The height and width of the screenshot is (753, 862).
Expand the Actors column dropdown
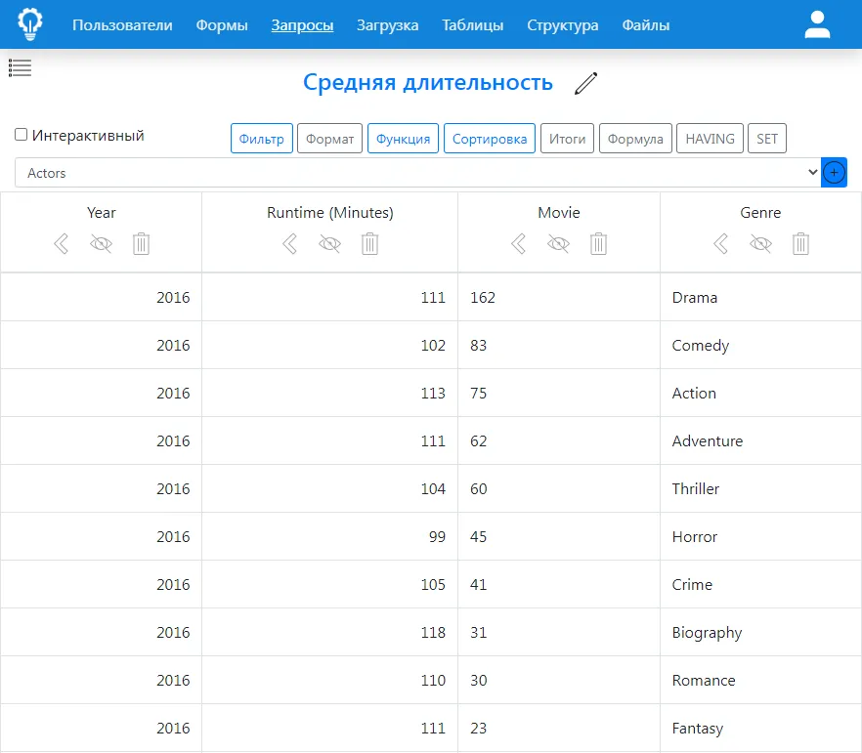(x=418, y=173)
